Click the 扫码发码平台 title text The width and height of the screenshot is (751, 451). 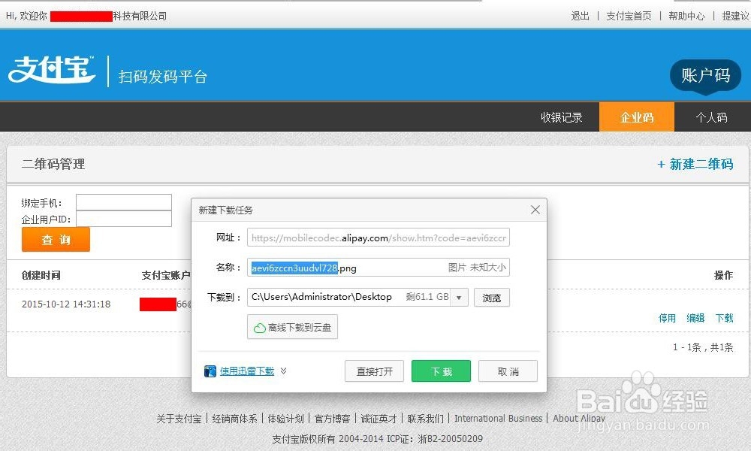click(x=163, y=76)
